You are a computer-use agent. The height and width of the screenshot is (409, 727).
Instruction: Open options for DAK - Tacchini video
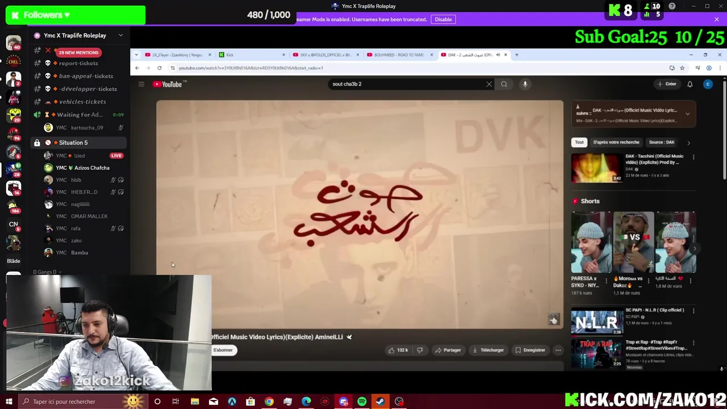[693, 157]
